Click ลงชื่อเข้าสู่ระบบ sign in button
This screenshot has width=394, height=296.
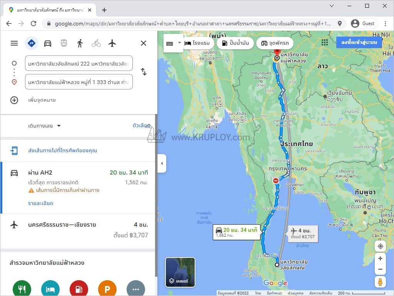(359, 42)
